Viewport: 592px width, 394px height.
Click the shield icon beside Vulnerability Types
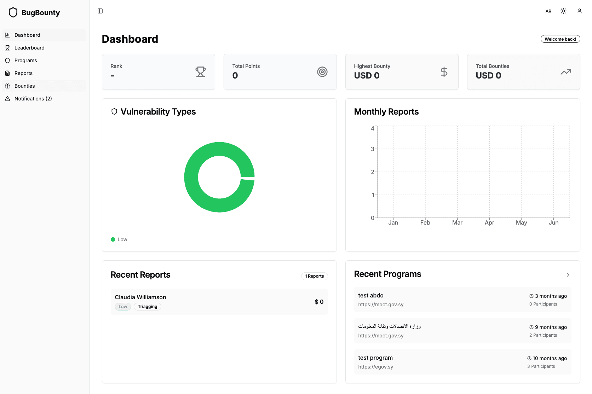pyautogui.click(x=114, y=111)
